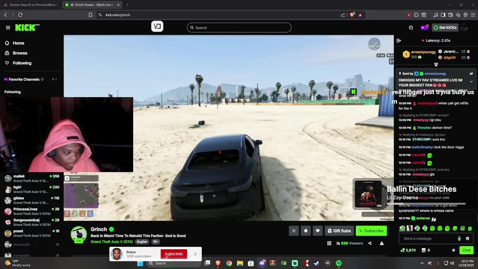Viewport: 478px width, 269px height.
Task: Toggle channel notifications bell
Action: 306,231
